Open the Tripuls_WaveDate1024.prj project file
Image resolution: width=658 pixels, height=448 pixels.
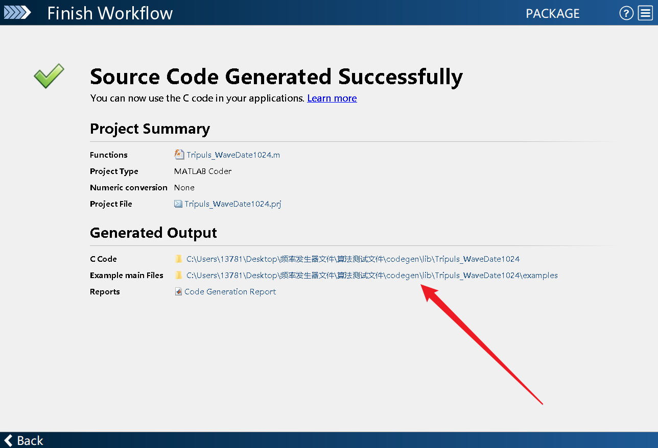point(233,204)
